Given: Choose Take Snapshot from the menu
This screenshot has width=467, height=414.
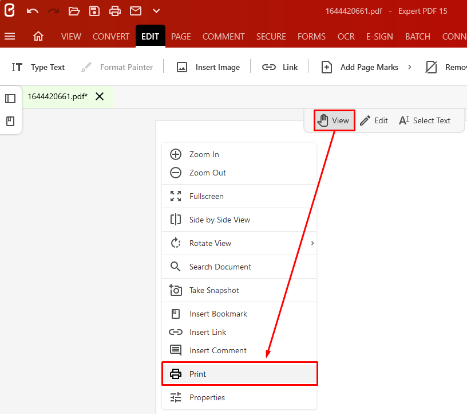Looking at the screenshot, I should (214, 290).
